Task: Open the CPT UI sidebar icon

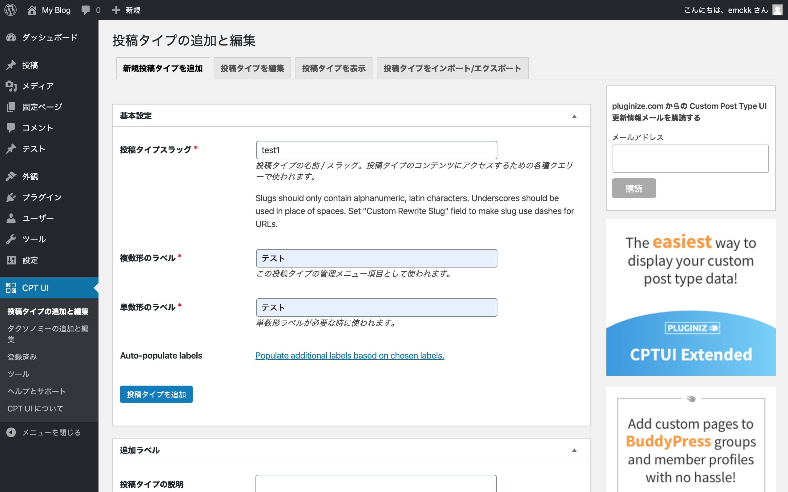Action: 11,288
